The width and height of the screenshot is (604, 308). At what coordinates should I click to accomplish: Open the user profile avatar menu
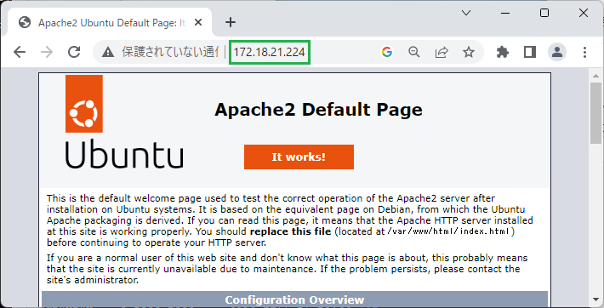[x=557, y=52]
